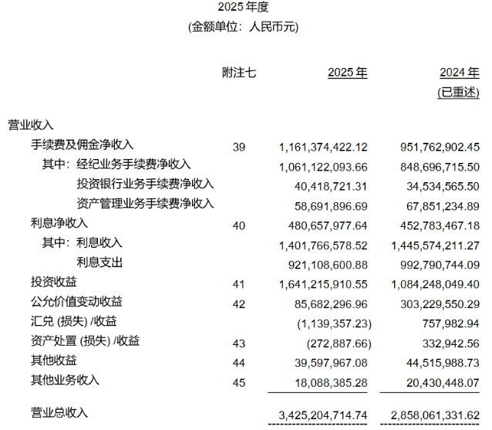Click note number 43

(239, 344)
